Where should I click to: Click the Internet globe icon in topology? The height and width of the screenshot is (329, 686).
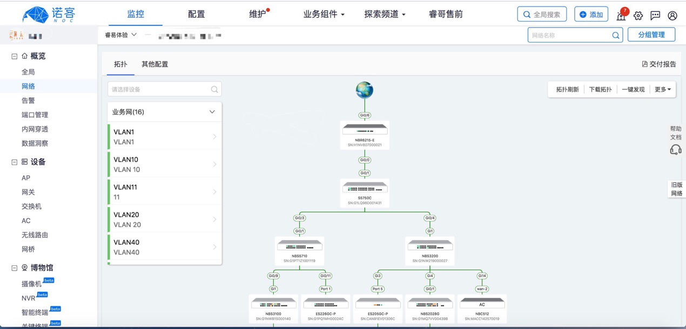click(x=365, y=90)
